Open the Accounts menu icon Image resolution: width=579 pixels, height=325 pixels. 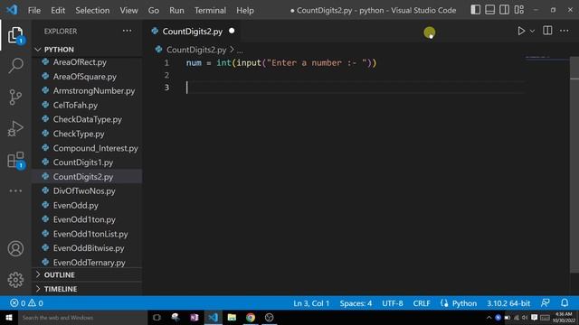coord(15,249)
